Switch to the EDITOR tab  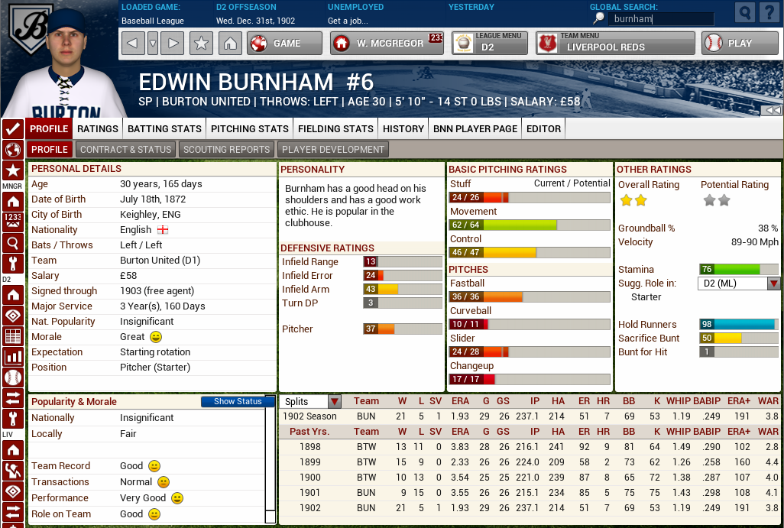click(x=543, y=128)
